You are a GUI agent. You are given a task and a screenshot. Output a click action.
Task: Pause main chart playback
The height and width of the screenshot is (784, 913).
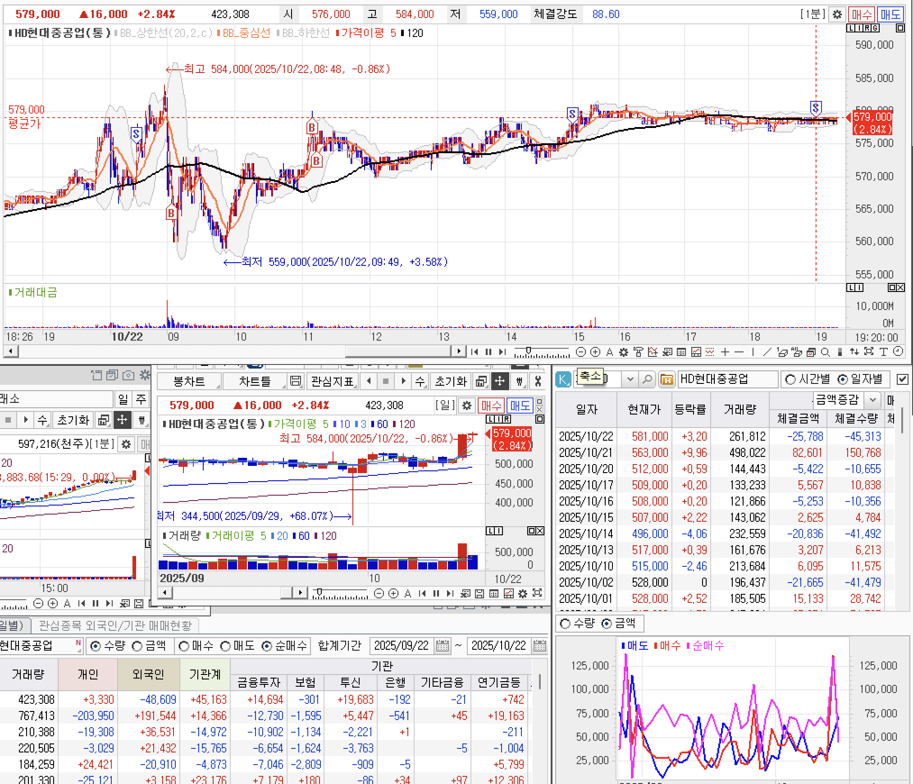[x=488, y=352]
